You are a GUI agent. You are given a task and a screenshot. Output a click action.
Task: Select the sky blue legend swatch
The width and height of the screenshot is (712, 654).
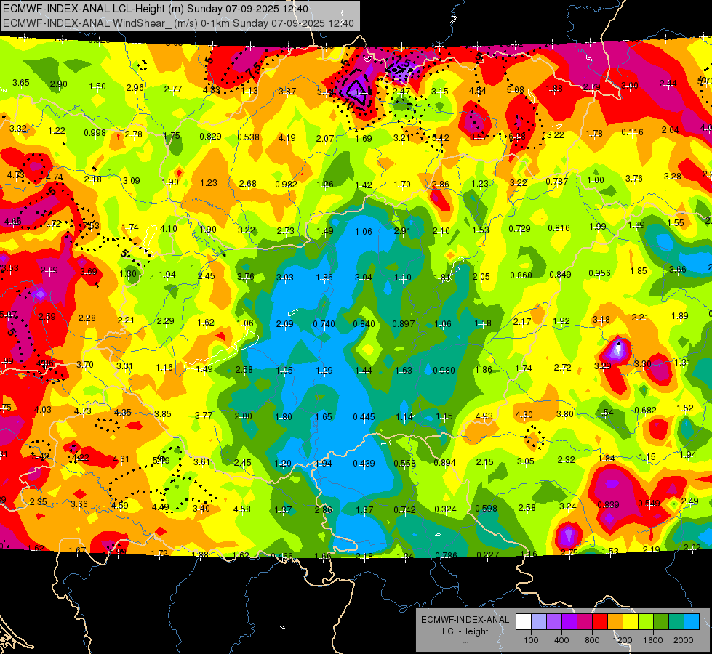pos(692,622)
